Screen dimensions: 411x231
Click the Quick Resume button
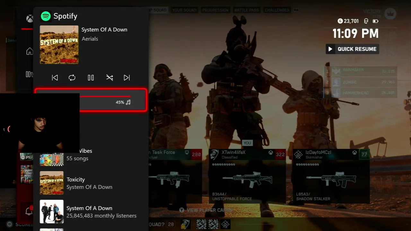point(352,49)
